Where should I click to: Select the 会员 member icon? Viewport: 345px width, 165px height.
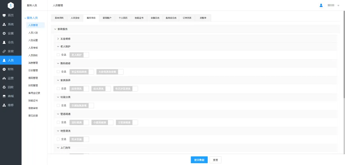click(4, 42)
